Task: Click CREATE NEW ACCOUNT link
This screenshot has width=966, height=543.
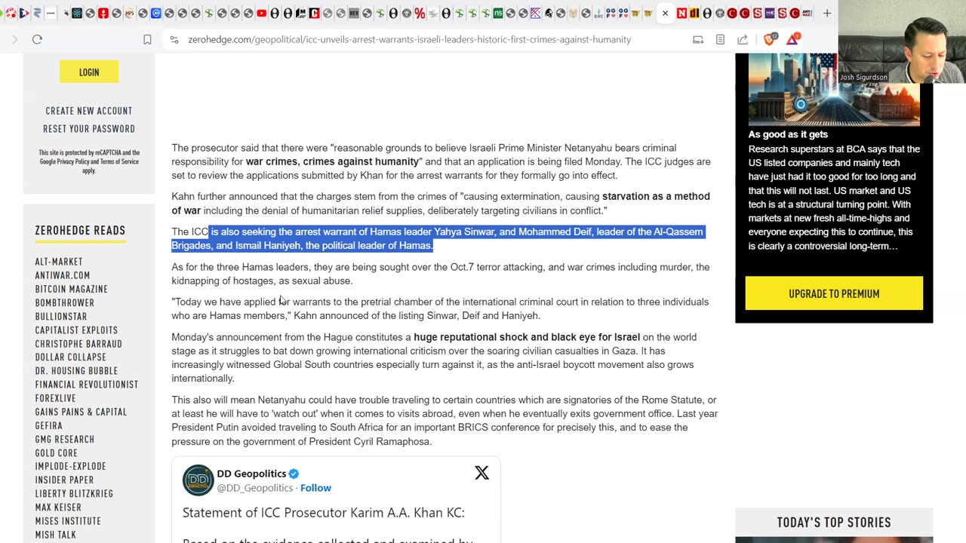Action: (89, 111)
